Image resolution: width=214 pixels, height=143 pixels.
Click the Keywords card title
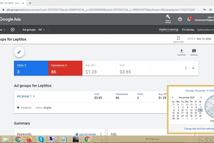24,134
